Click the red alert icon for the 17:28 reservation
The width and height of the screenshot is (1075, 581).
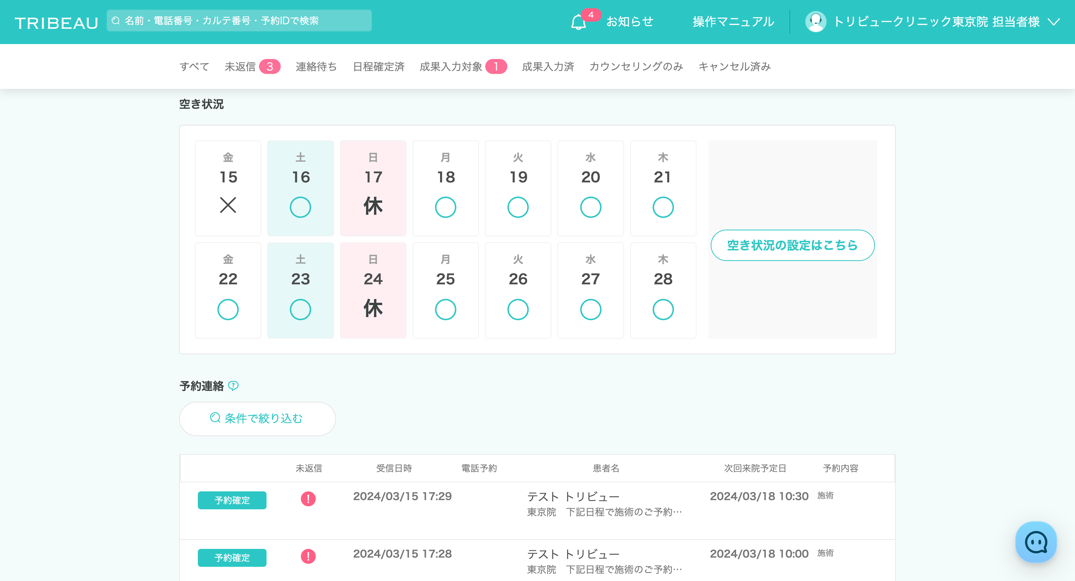point(308,556)
